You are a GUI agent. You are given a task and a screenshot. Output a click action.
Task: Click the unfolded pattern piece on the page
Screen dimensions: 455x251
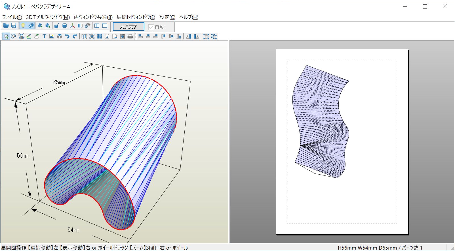[x=318, y=113]
